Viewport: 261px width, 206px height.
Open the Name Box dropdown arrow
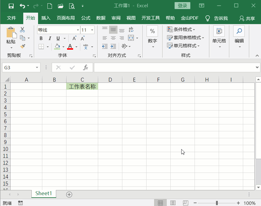37,67
